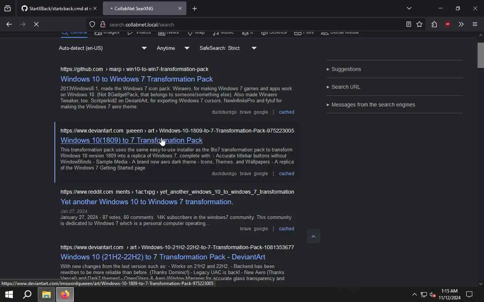Select the CollabNet SearXNG tab
The height and width of the screenshot is (302, 484).
point(144,8)
